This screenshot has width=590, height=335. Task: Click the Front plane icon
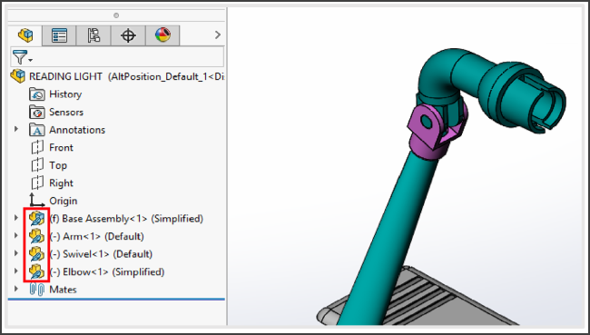[x=37, y=147]
